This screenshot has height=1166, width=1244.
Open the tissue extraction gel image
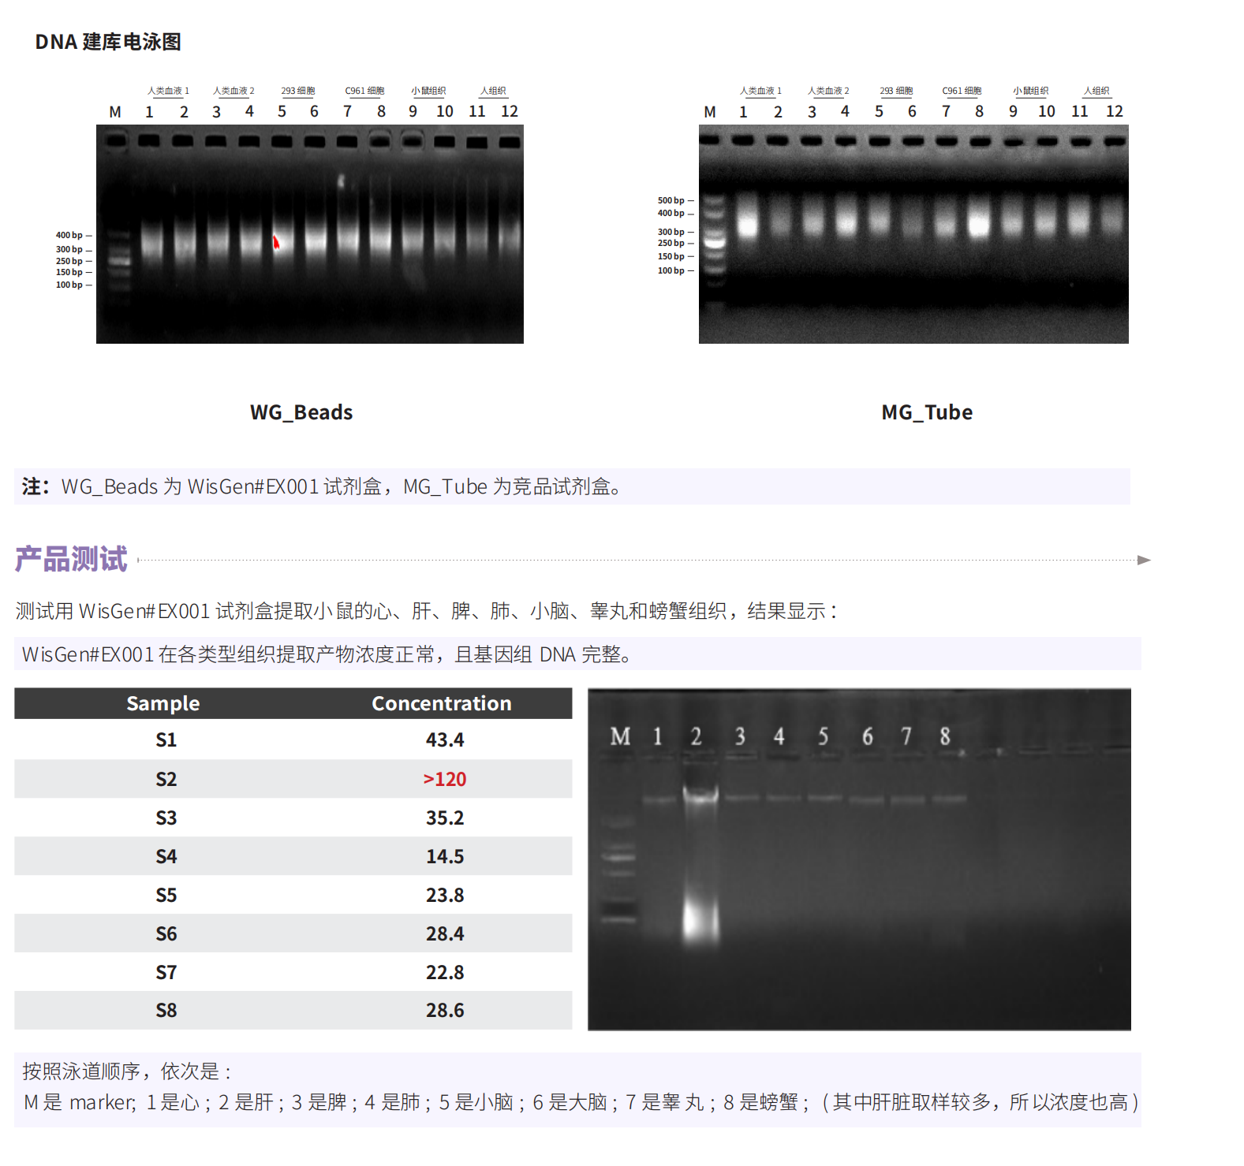point(859,859)
